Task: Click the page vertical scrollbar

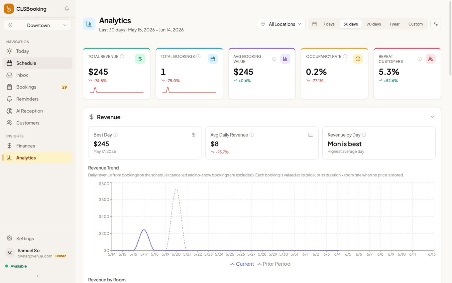Action: 450,38
